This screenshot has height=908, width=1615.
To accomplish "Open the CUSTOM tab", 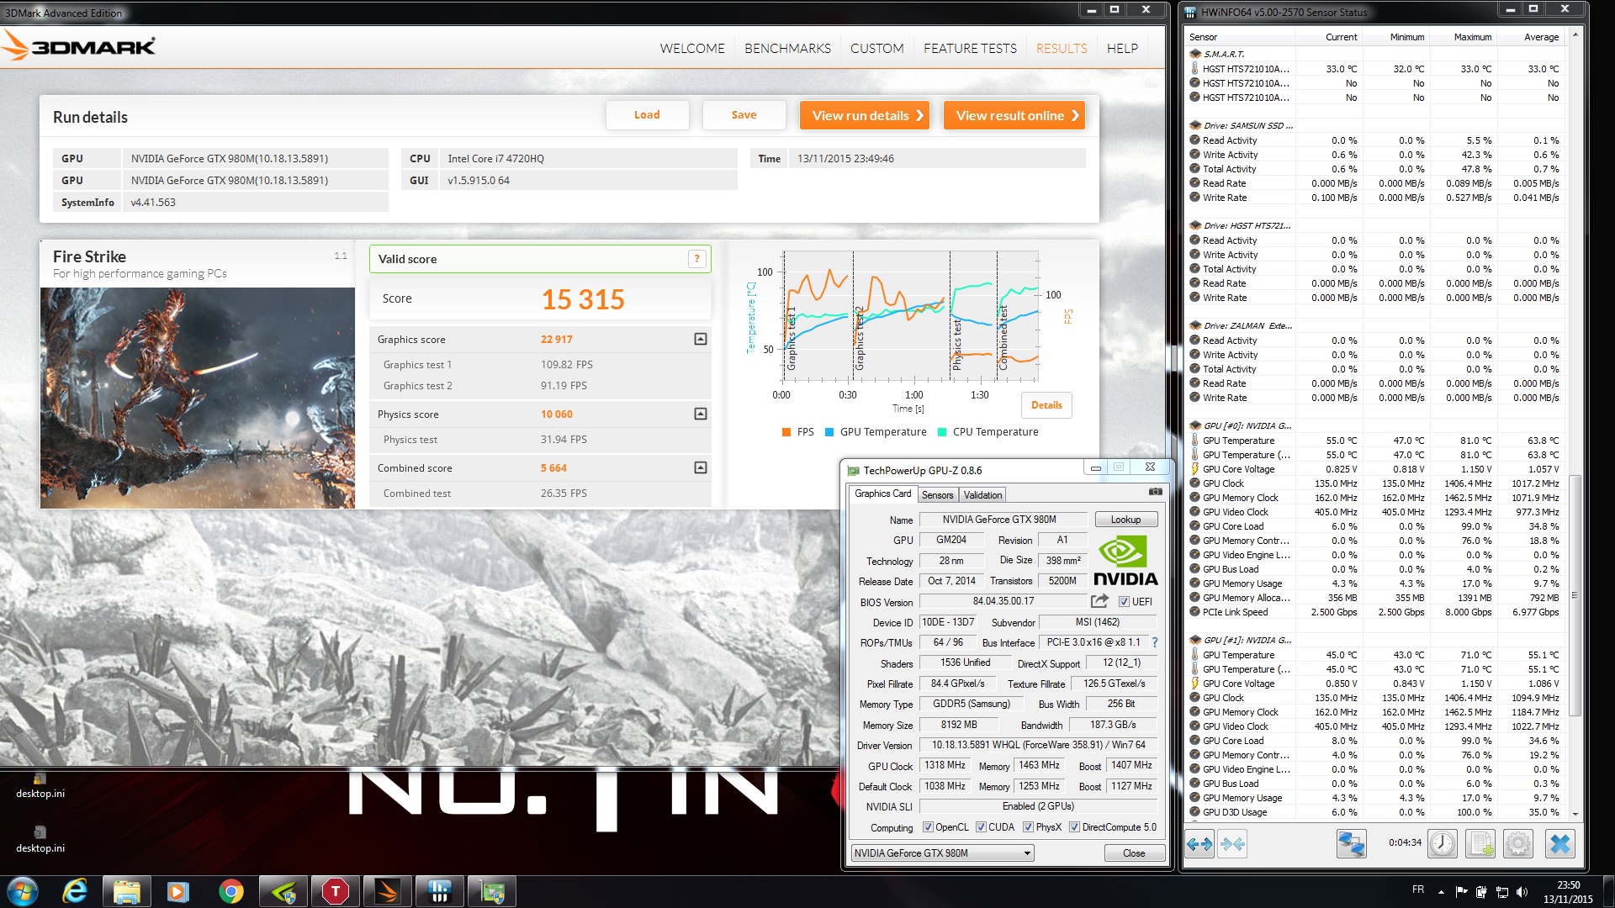I will click(x=876, y=48).
